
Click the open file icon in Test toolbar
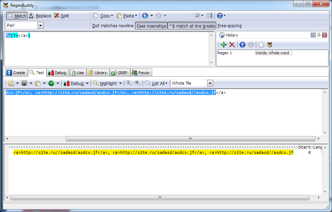[11, 83]
